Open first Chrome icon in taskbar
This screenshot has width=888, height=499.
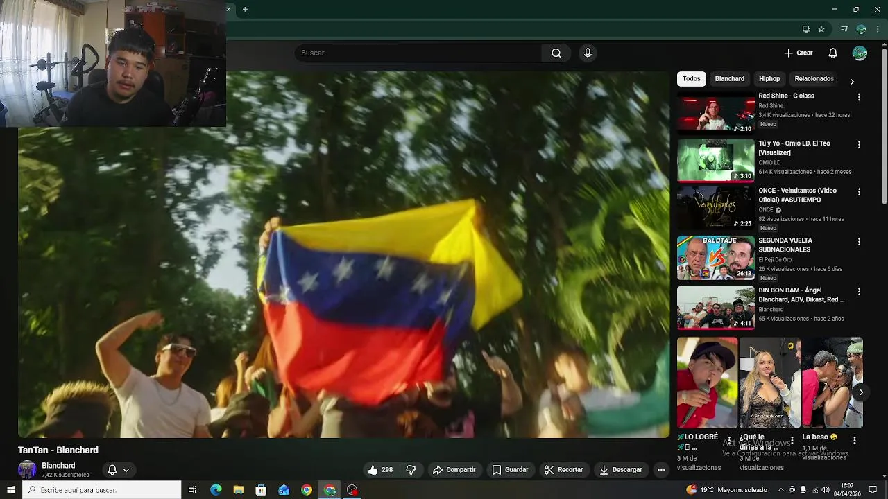click(307, 490)
